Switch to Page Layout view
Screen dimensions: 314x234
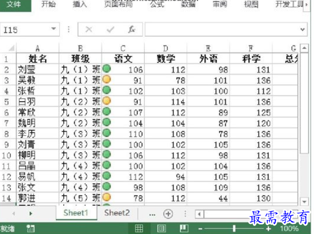pos(161,228)
